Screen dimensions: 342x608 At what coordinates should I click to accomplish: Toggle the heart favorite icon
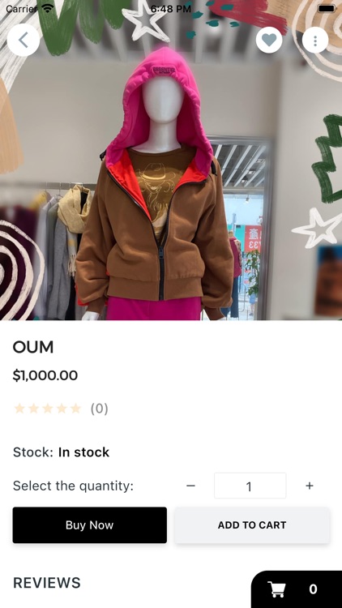point(269,40)
